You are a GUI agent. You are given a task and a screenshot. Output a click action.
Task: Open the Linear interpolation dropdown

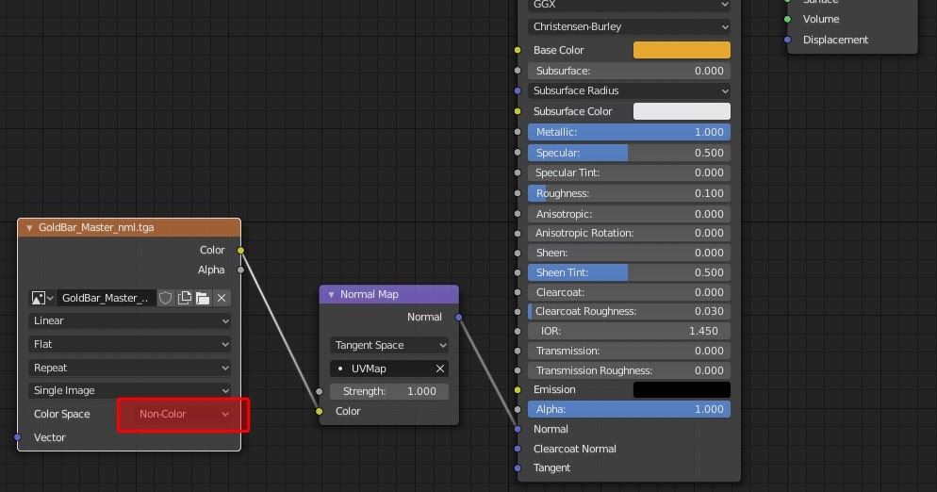click(x=130, y=320)
